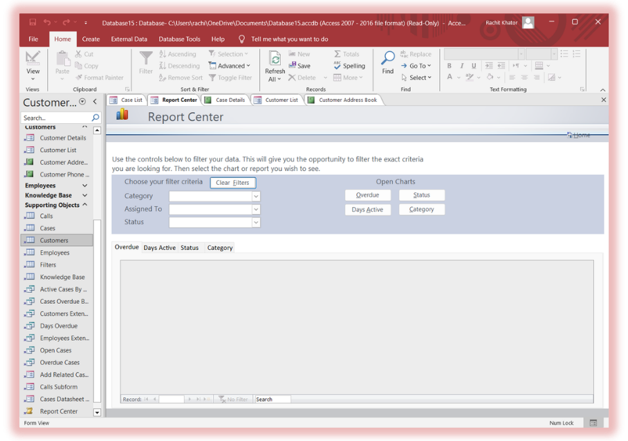Screen dimensions: 628x441
Task: Click the Save icon in title bar
Action: click(x=33, y=23)
